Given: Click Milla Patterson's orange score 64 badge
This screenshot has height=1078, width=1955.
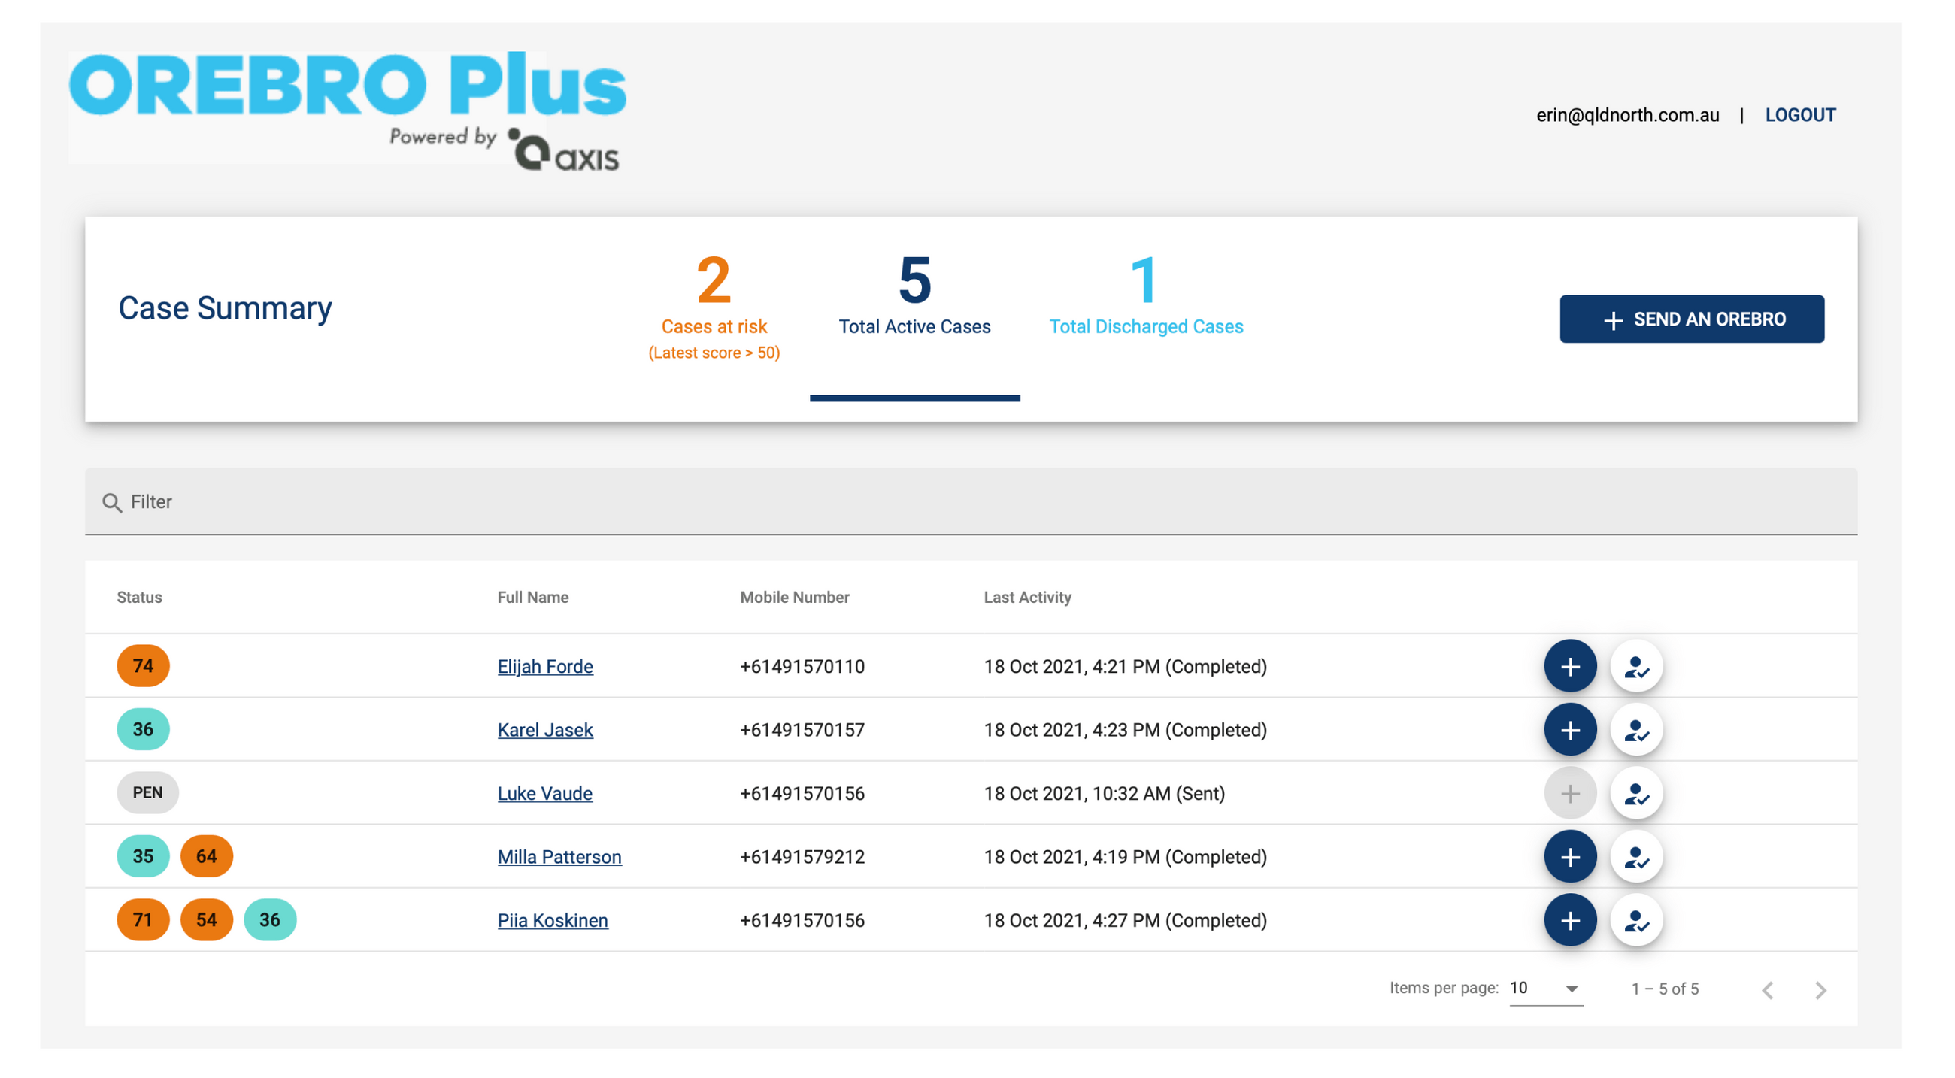Looking at the screenshot, I should point(207,855).
